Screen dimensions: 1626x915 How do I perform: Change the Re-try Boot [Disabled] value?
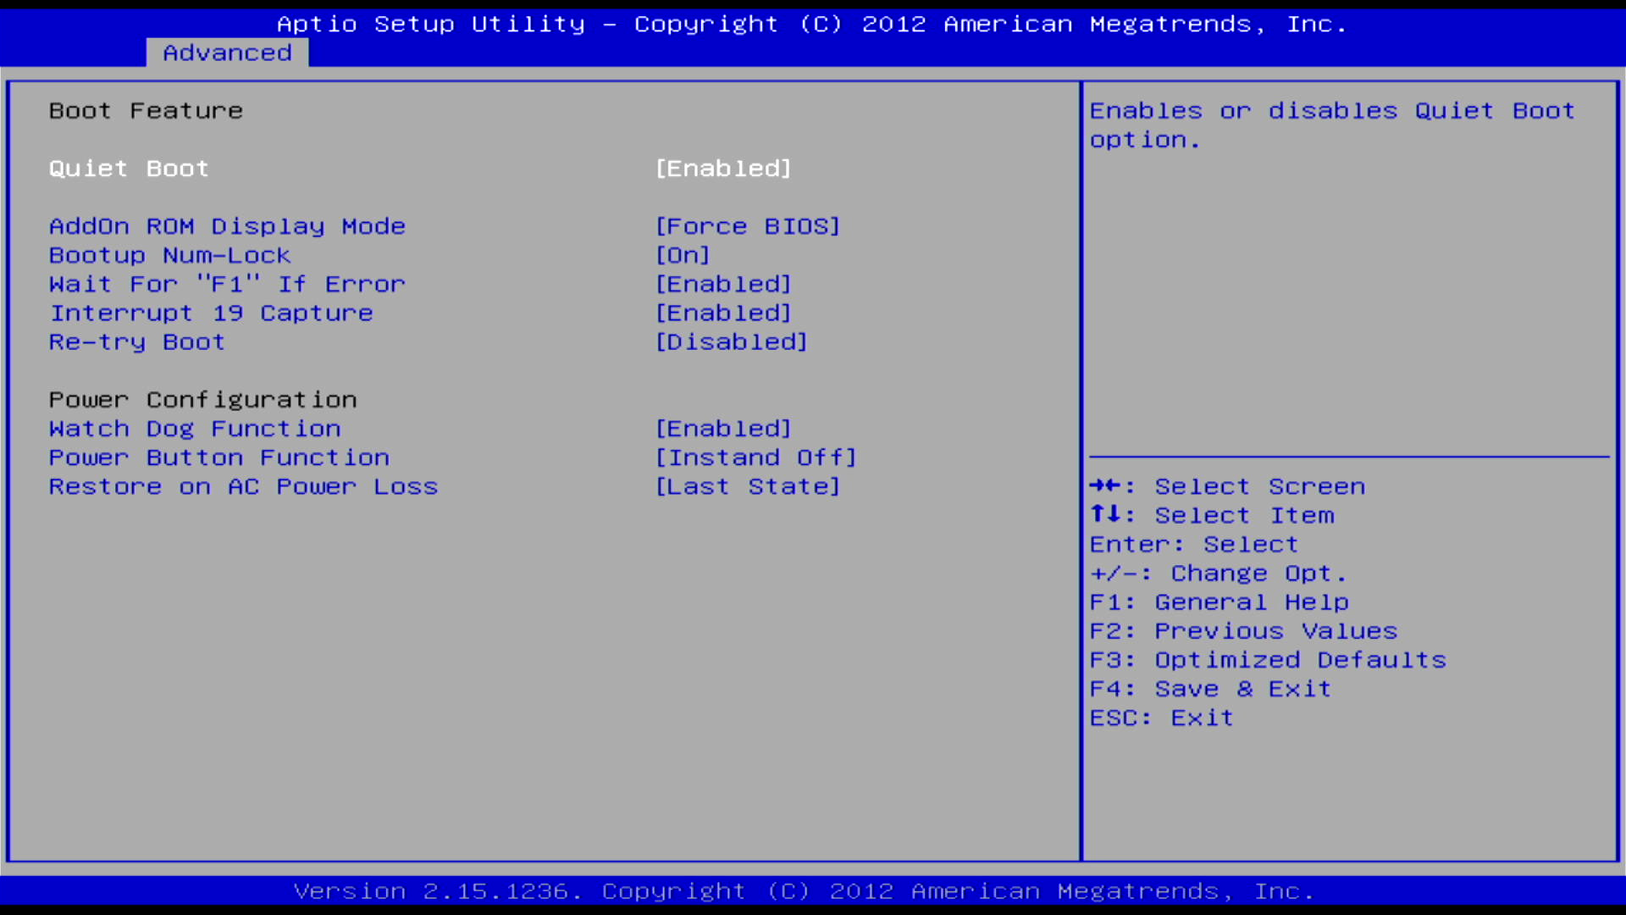(731, 341)
